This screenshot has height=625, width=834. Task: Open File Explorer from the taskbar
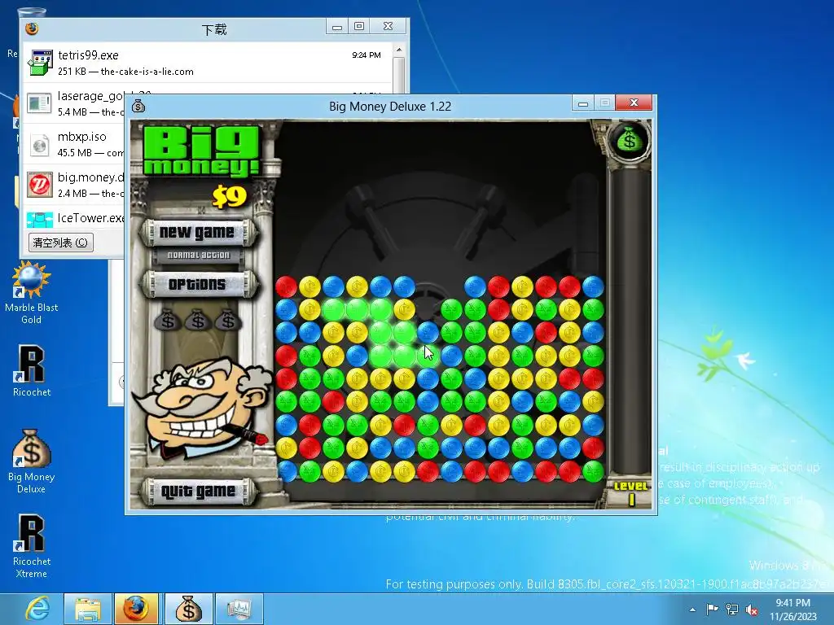pos(88,609)
